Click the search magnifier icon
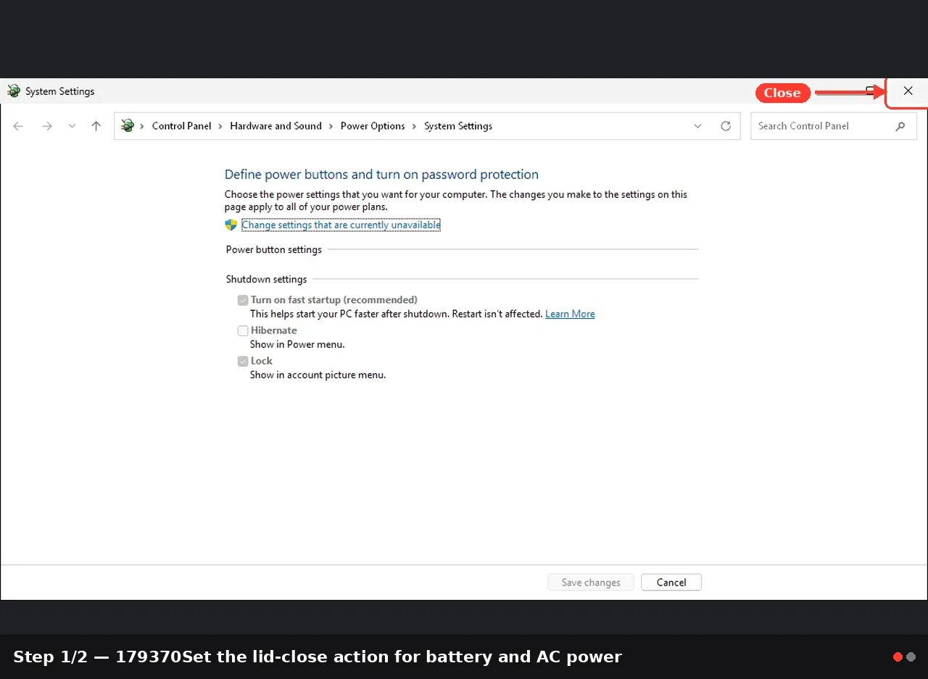Screen dimensions: 928x679 point(900,126)
